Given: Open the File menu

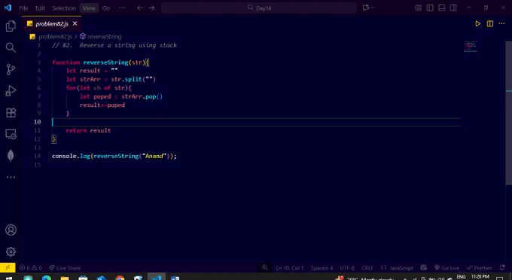Looking at the screenshot, I should click(23, 8).
